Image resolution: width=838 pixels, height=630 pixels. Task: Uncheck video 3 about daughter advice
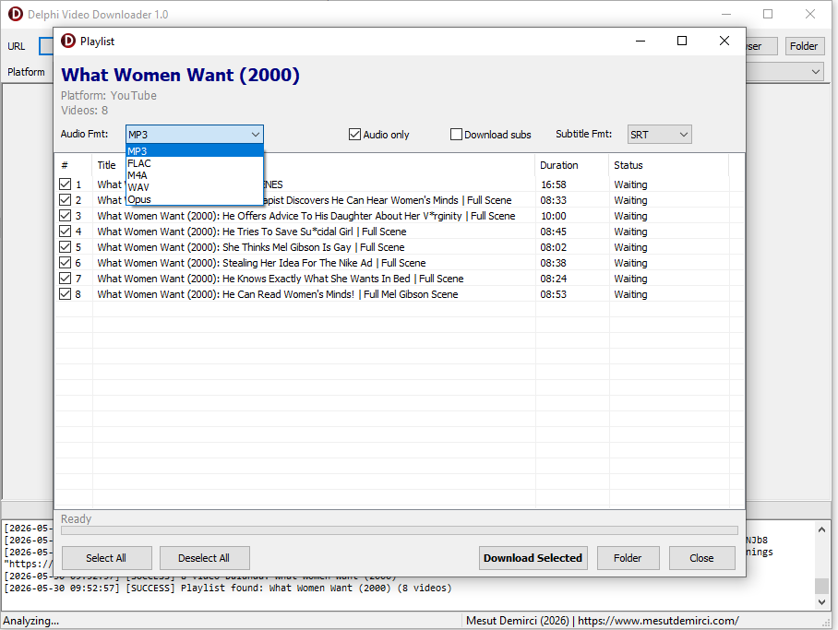click(x=66, y=216)
